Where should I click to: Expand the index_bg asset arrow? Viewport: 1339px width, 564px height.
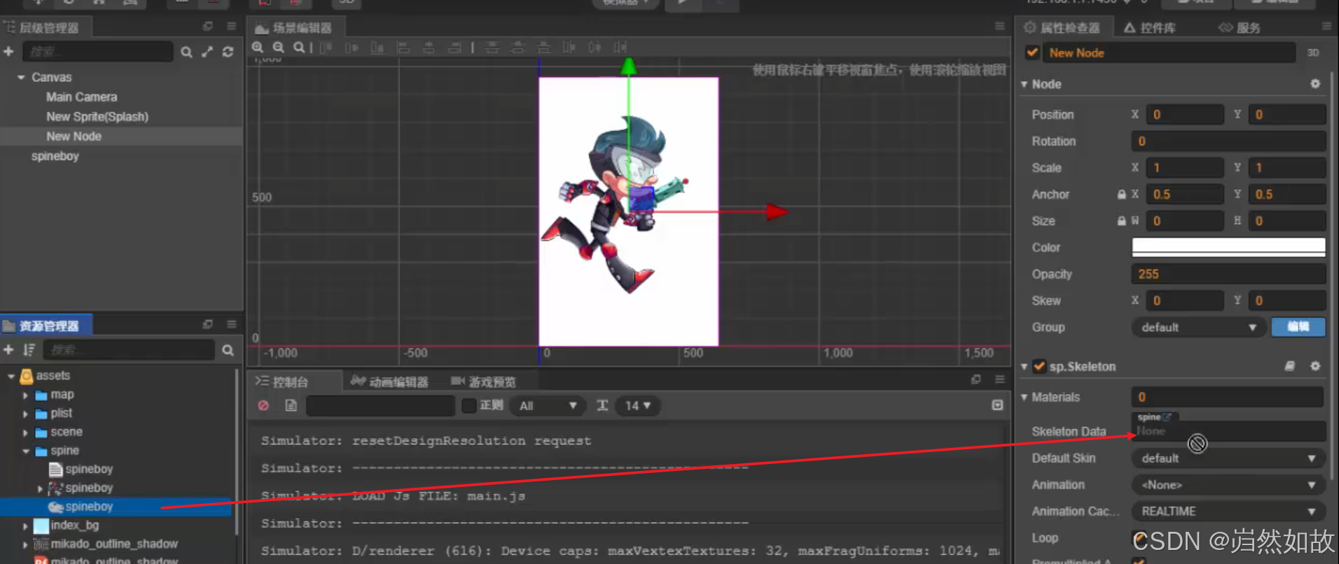(x=26, y=526)
